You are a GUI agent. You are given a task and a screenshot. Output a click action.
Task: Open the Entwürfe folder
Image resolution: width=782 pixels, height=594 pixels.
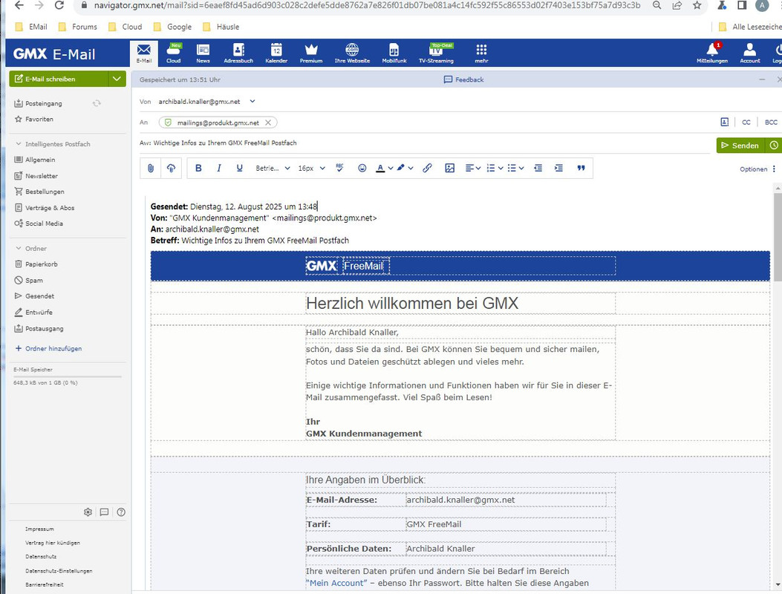pos(39,312)
